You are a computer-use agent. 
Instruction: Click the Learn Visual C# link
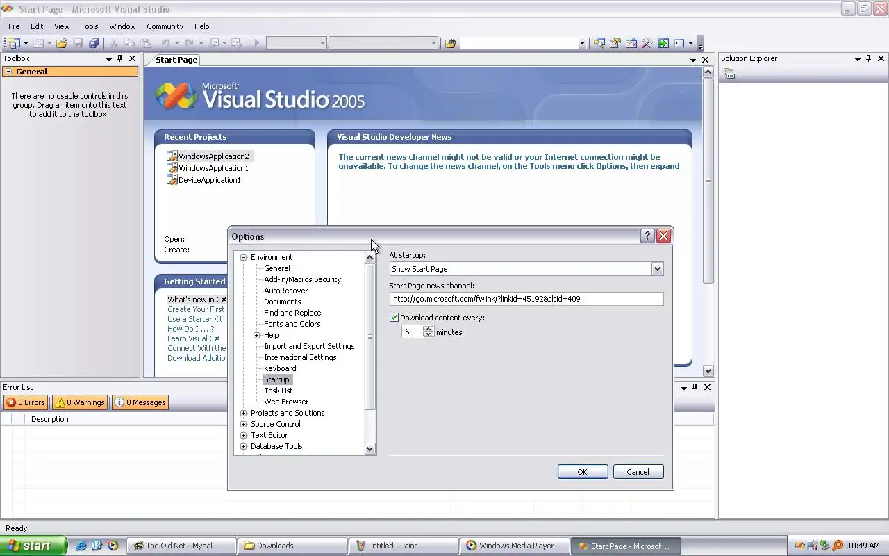[193, 338]
